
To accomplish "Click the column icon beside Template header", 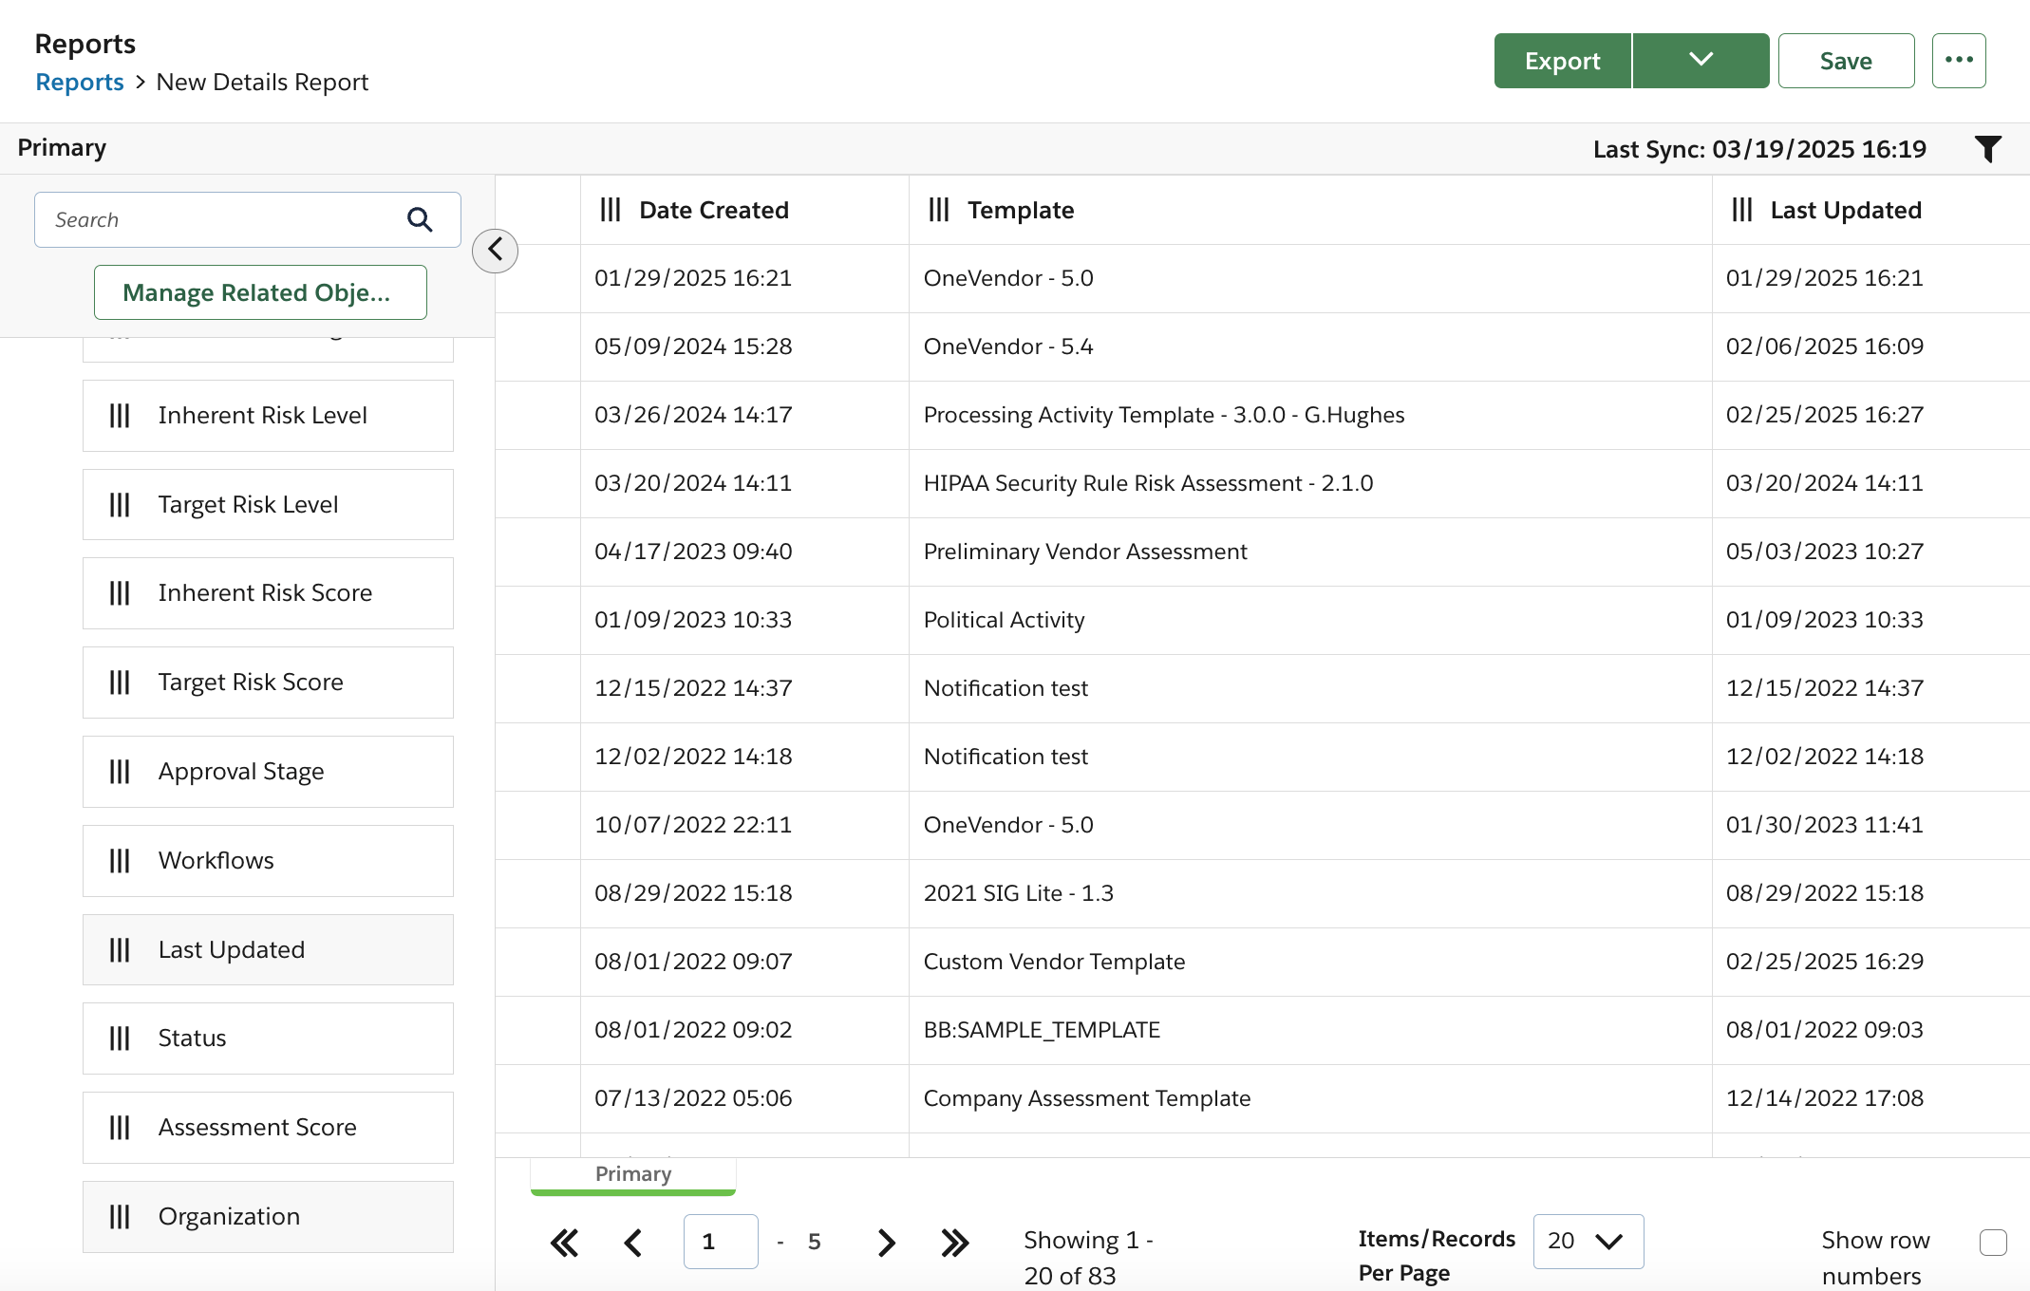I will coord(938,209).
